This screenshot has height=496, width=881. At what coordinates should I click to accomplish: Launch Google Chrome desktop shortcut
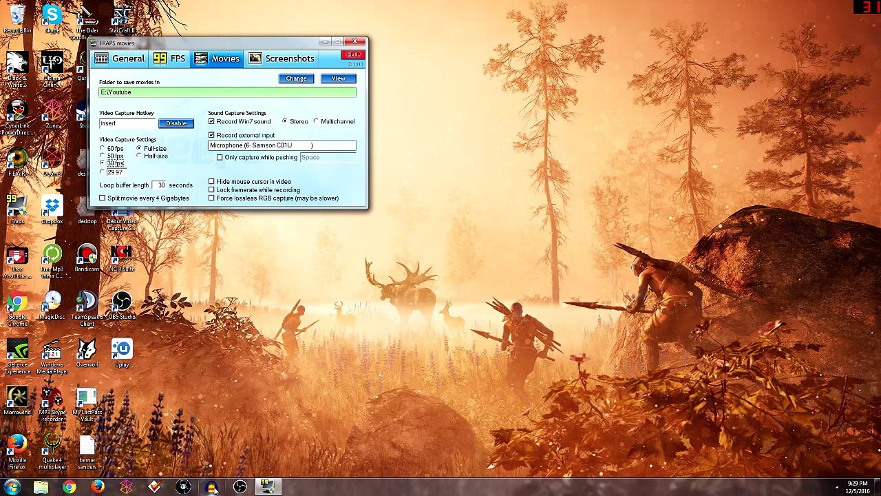17,310
